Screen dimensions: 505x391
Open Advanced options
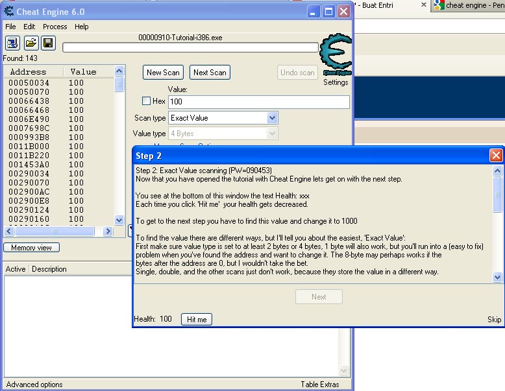coord(34,385)
